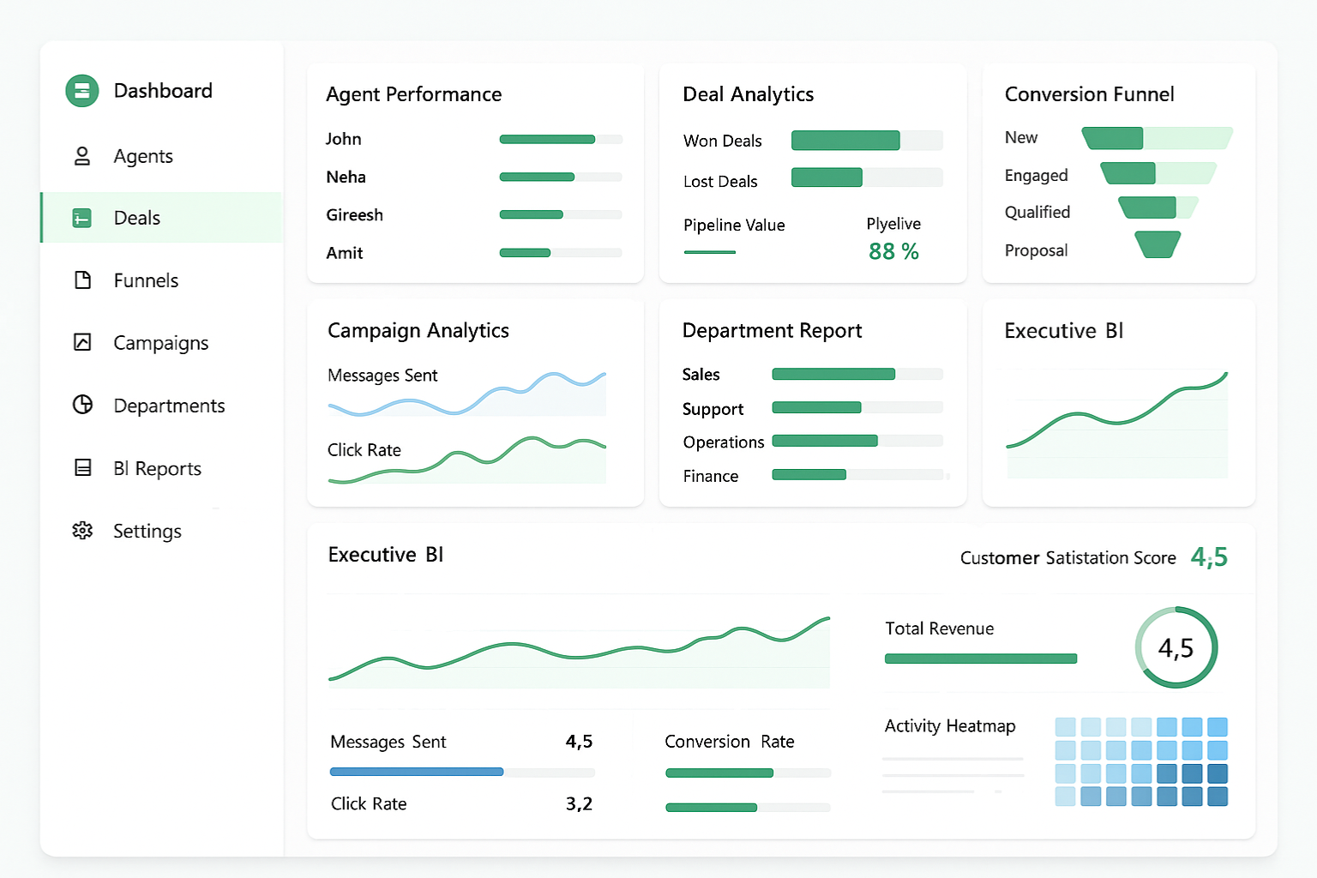Screen dimensions: 1317x878
Task: Select the Departments pie-chart icon
Action: click(81, 405)
